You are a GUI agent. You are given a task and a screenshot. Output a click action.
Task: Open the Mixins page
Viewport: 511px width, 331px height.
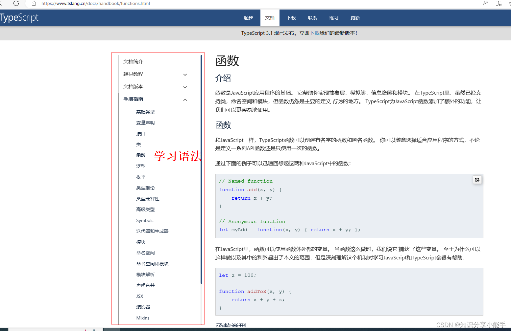143,318
